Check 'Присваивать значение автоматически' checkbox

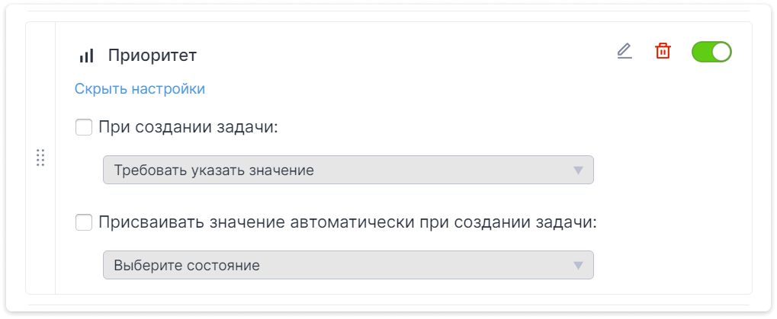click(x=84, y=222)
